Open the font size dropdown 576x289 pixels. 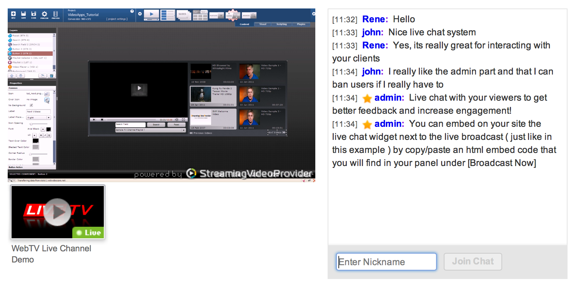[x=34, y=135]
